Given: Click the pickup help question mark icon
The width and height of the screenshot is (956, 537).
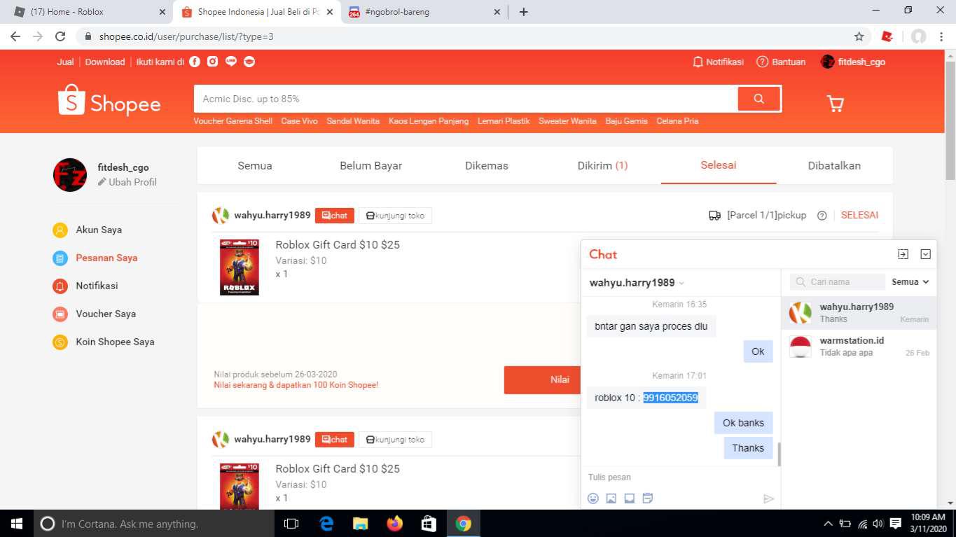Looking at the screenshot, I should click(x=822, y=216).
